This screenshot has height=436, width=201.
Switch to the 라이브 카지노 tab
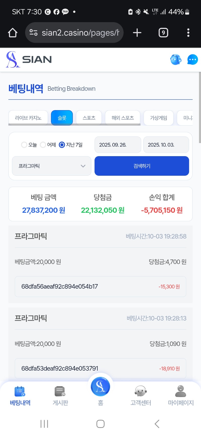coord(28,118)
